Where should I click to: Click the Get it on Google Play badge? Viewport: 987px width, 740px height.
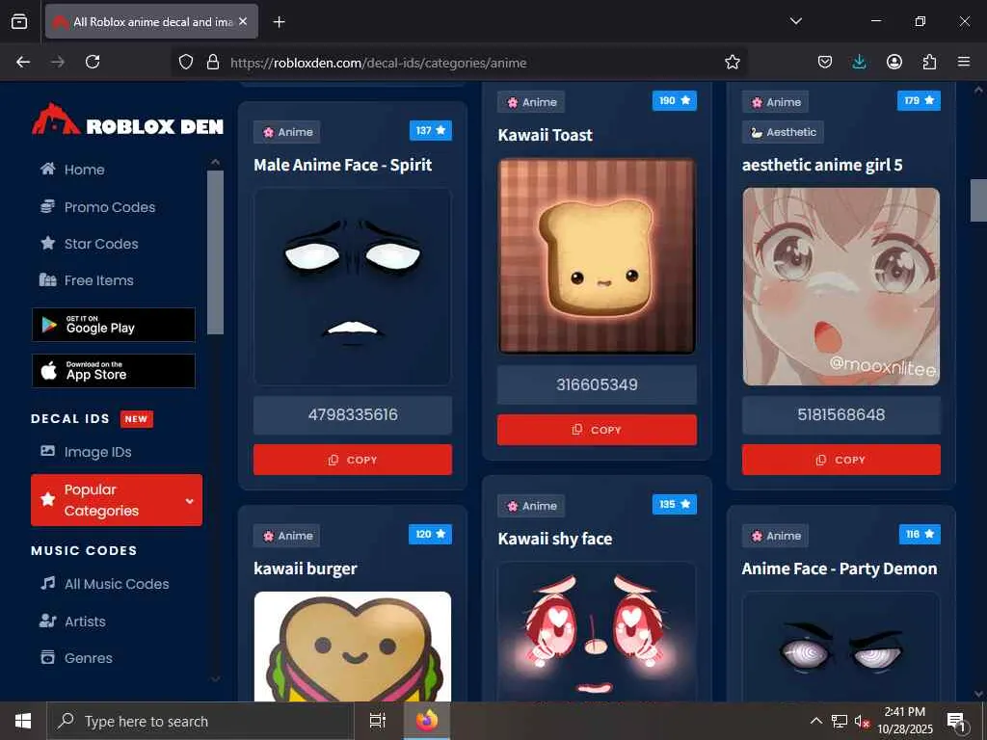tap(114, 325)
